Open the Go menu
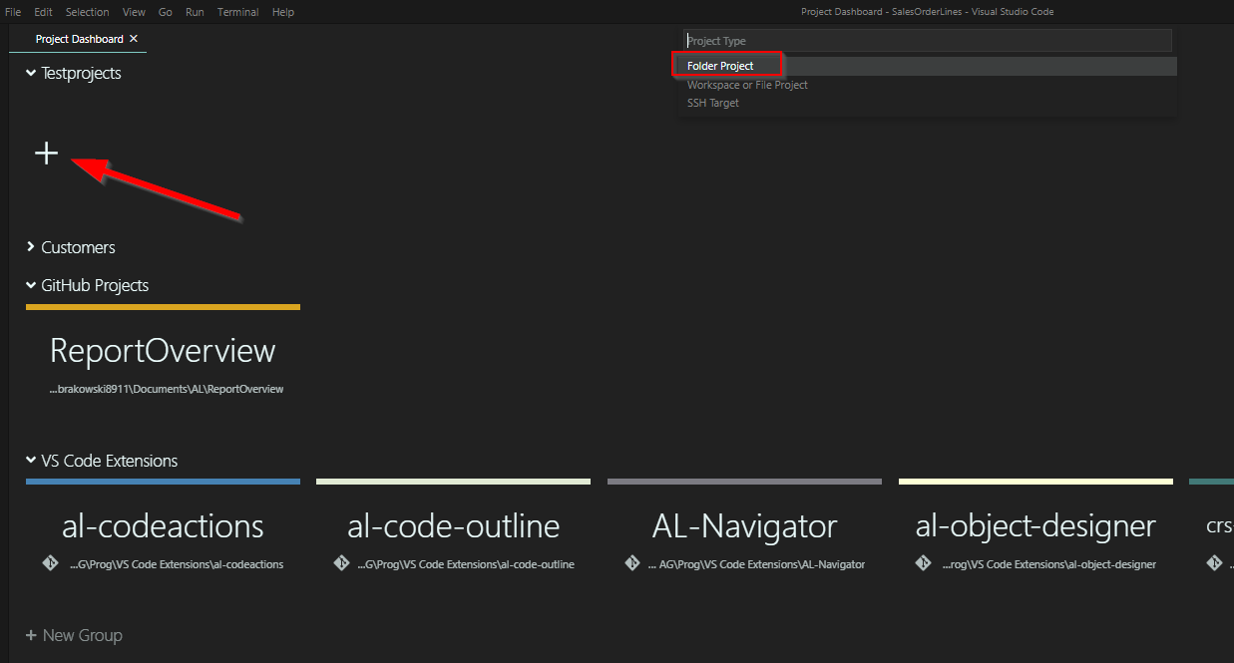This screenshot has height=663, width=1234. (x=165, y=12)
